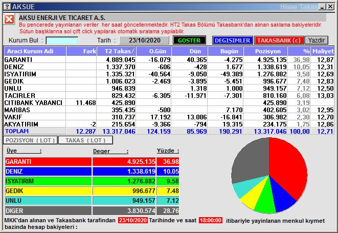Select the DENIZ row in the table
Viewport: 338px width, 233px height.
[169, 67]
